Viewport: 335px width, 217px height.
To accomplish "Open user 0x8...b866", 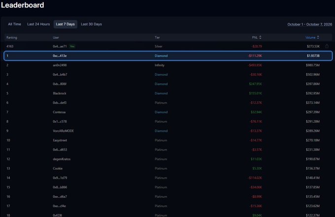I will click(x=60, y=187).
